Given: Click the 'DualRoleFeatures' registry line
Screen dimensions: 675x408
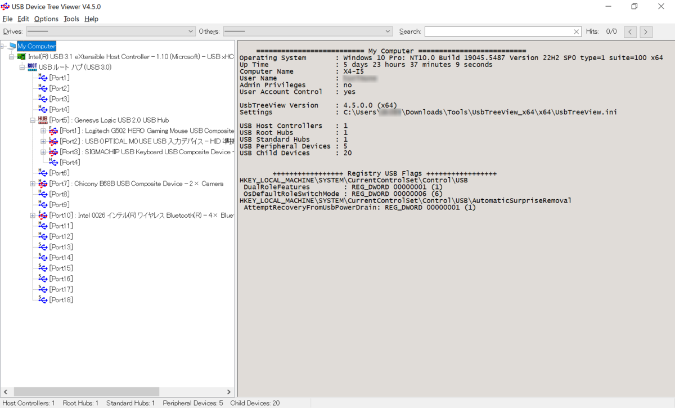Looking at the screenshot, I should (x=343, y=187).
